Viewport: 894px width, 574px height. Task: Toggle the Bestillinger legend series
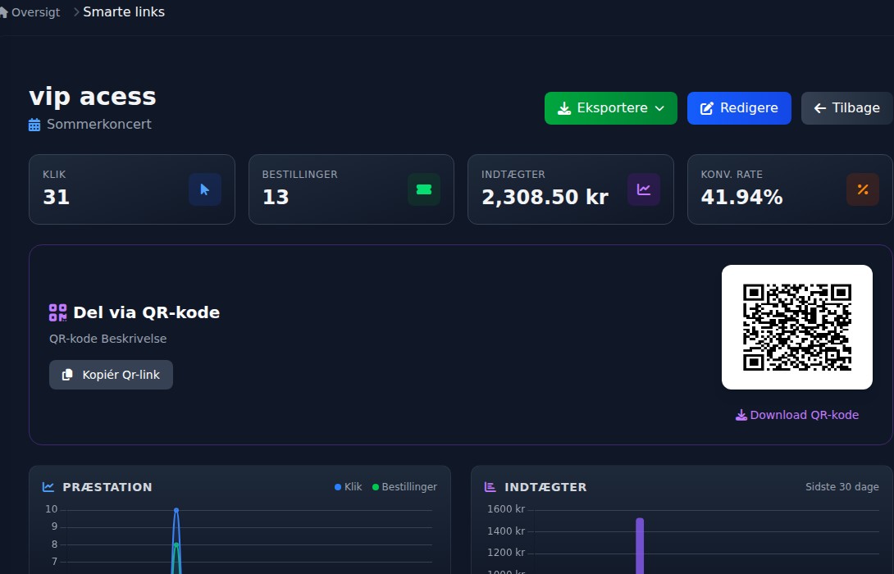coord(405,487)
